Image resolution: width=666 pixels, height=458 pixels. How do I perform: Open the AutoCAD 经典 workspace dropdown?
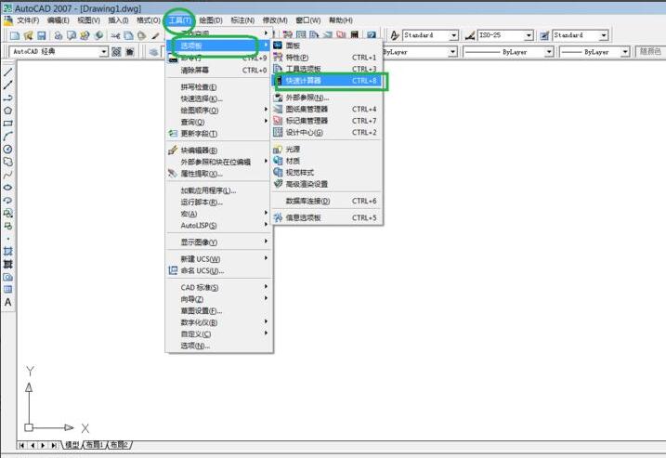pyautogui.click(x=104, y=52)
